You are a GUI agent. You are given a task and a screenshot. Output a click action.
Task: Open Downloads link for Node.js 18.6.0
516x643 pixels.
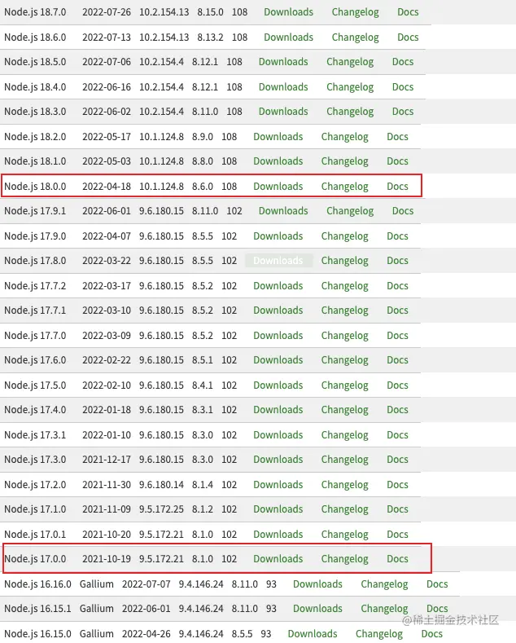tap(288, 37)
